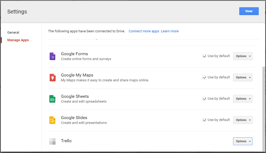Click the Settings dialog title
This screenshot has width=266, height=153.
(x=17, y=12)
